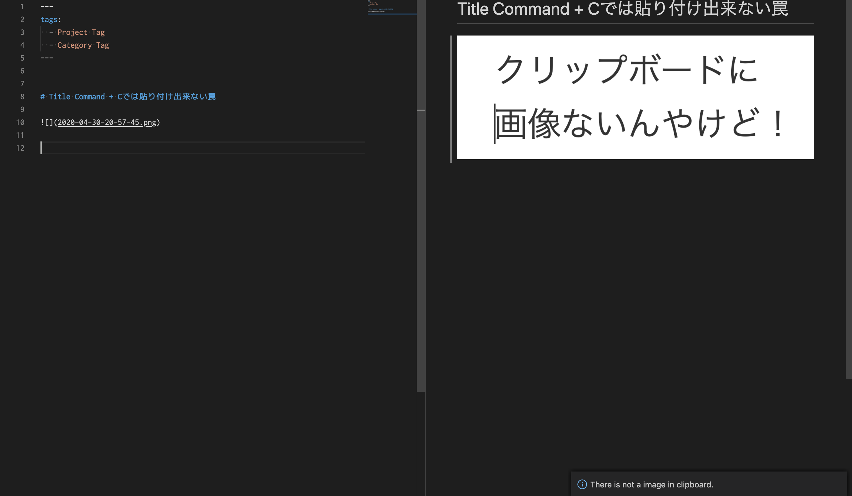Click the opening '---' delimiter on line 1
The height and width of the screenshot is (496, 852).
47,7
